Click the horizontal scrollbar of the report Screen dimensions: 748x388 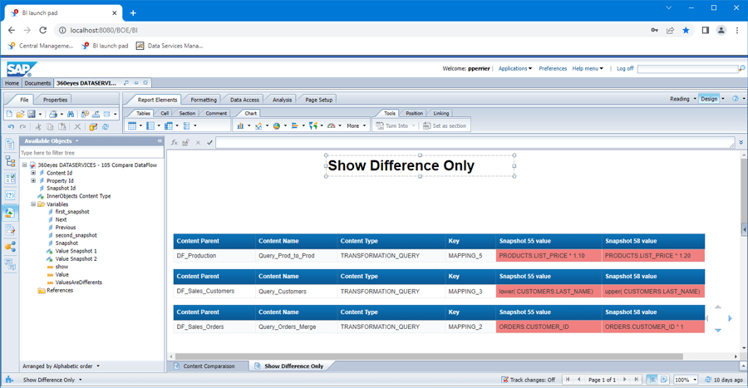point(429,356)
